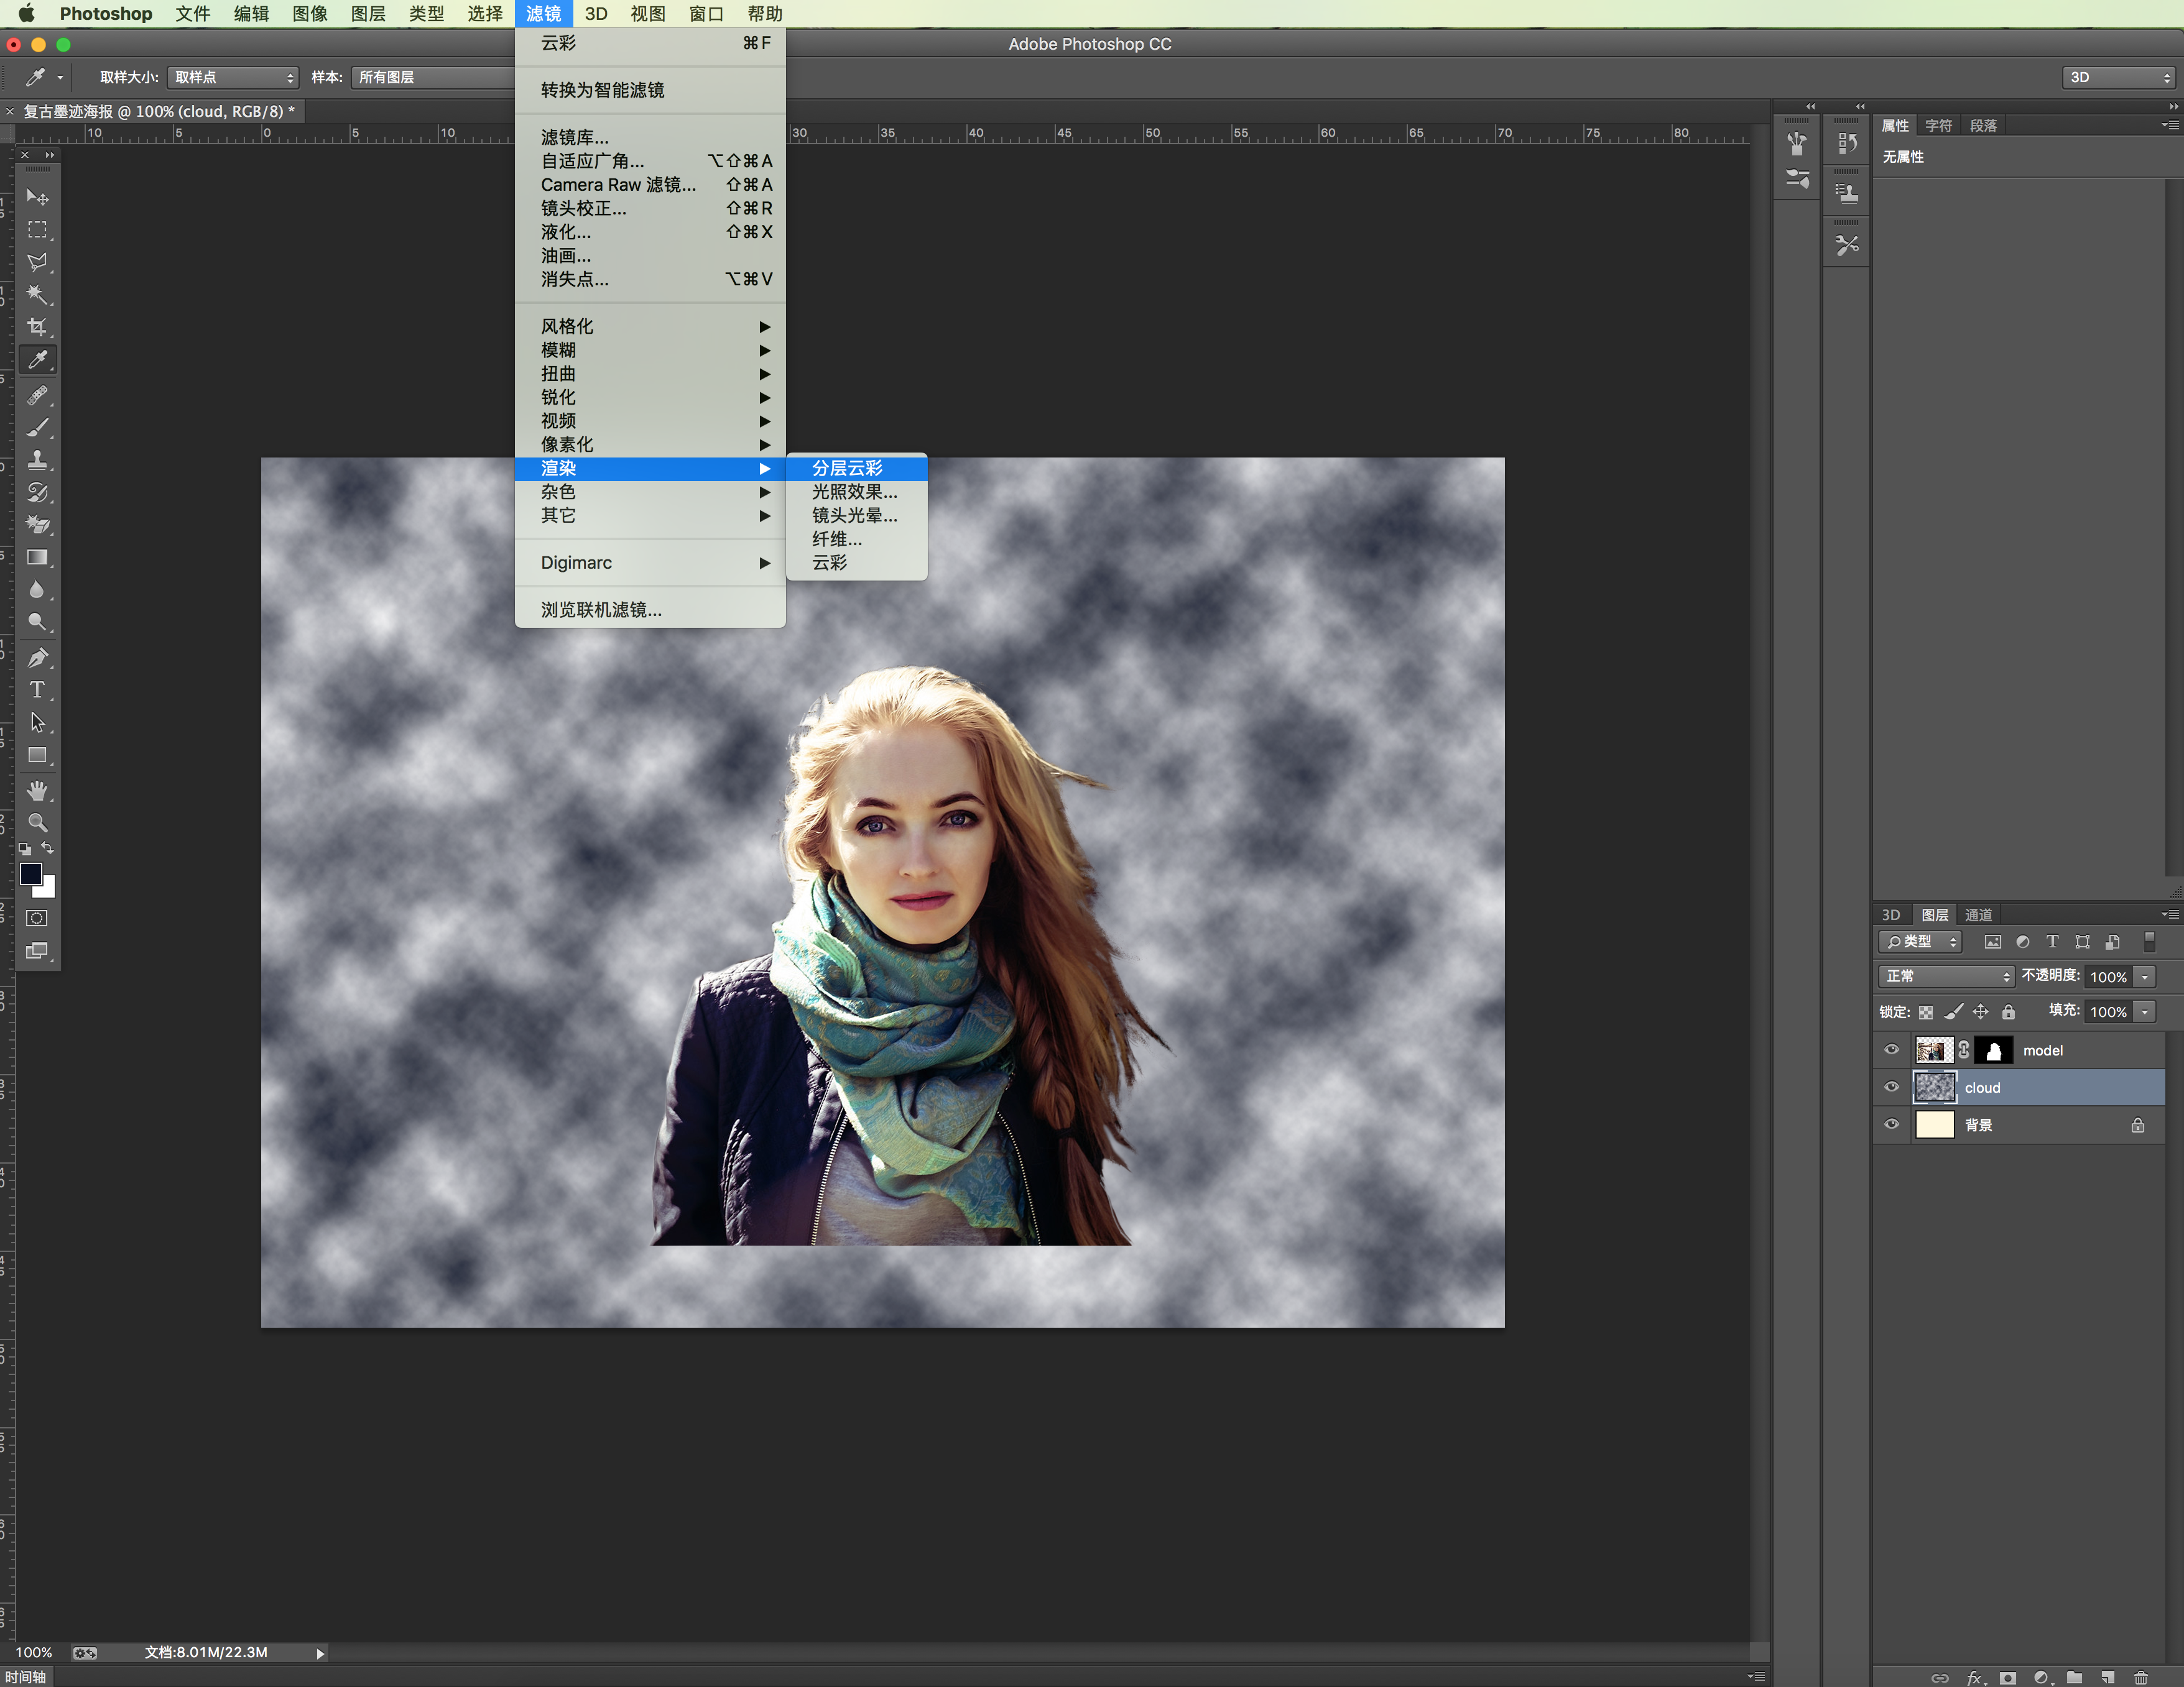Click the delete layer trash icon
This screenshot has width=2184, height=1687.
tap(2140, 1677)
